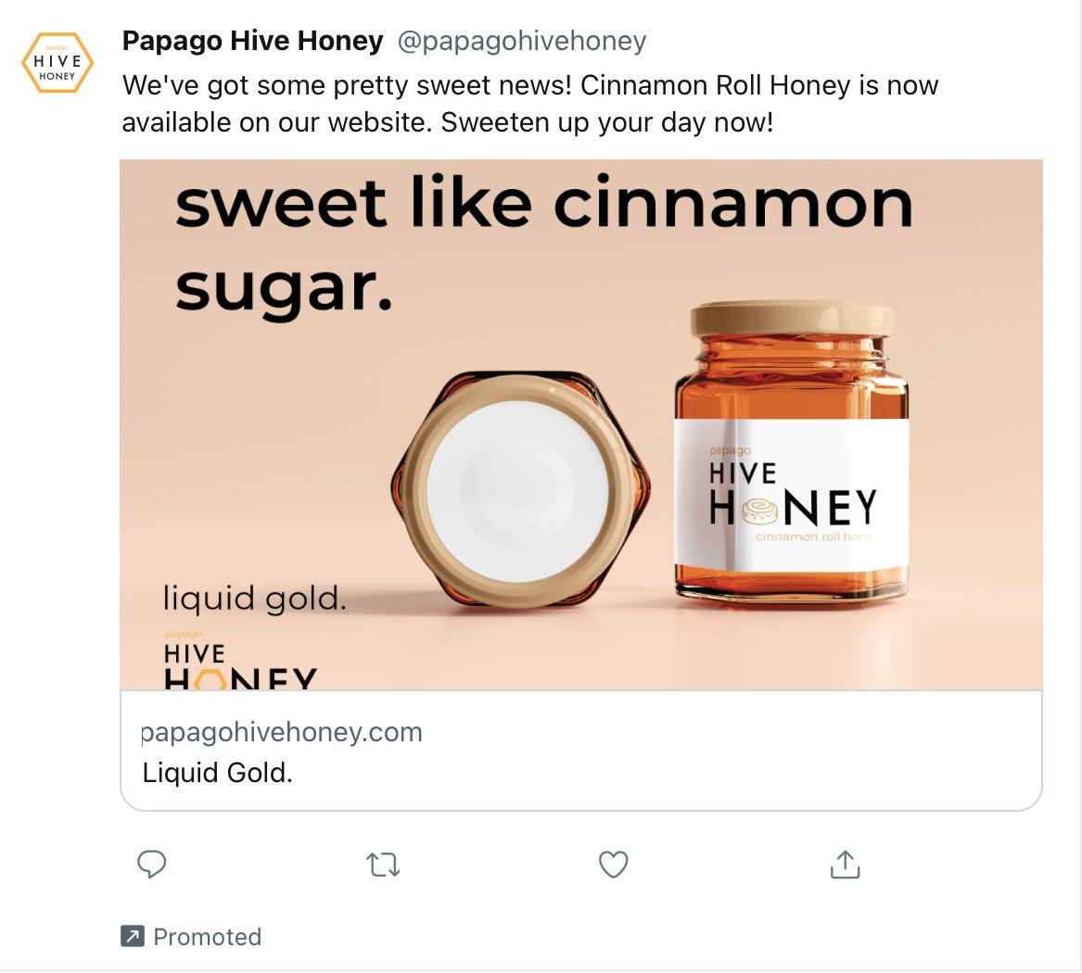This screenshot has width=1082, height=973.
Task: Click the white circle on the tipped jar lid
Action: (516, 491)
